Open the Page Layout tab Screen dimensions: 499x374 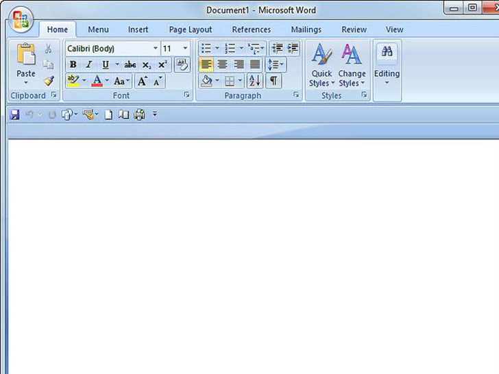(191, 29)
